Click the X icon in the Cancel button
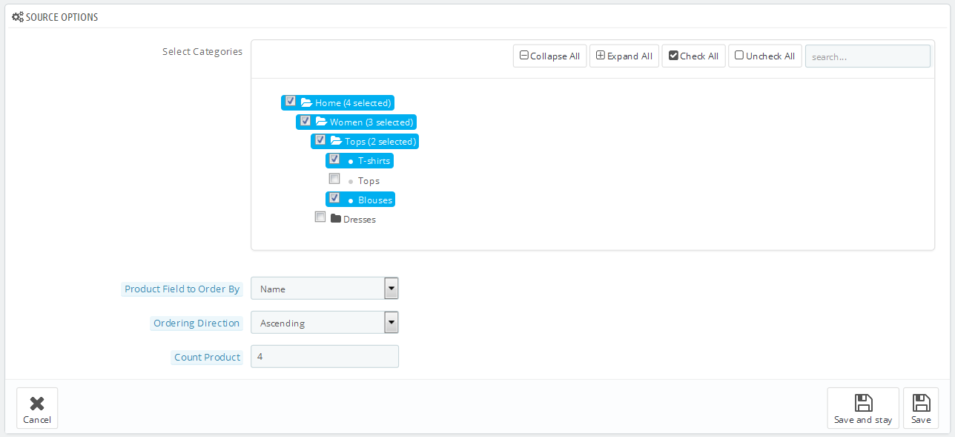This screenshot has height=437, width=955. point(37,404)
